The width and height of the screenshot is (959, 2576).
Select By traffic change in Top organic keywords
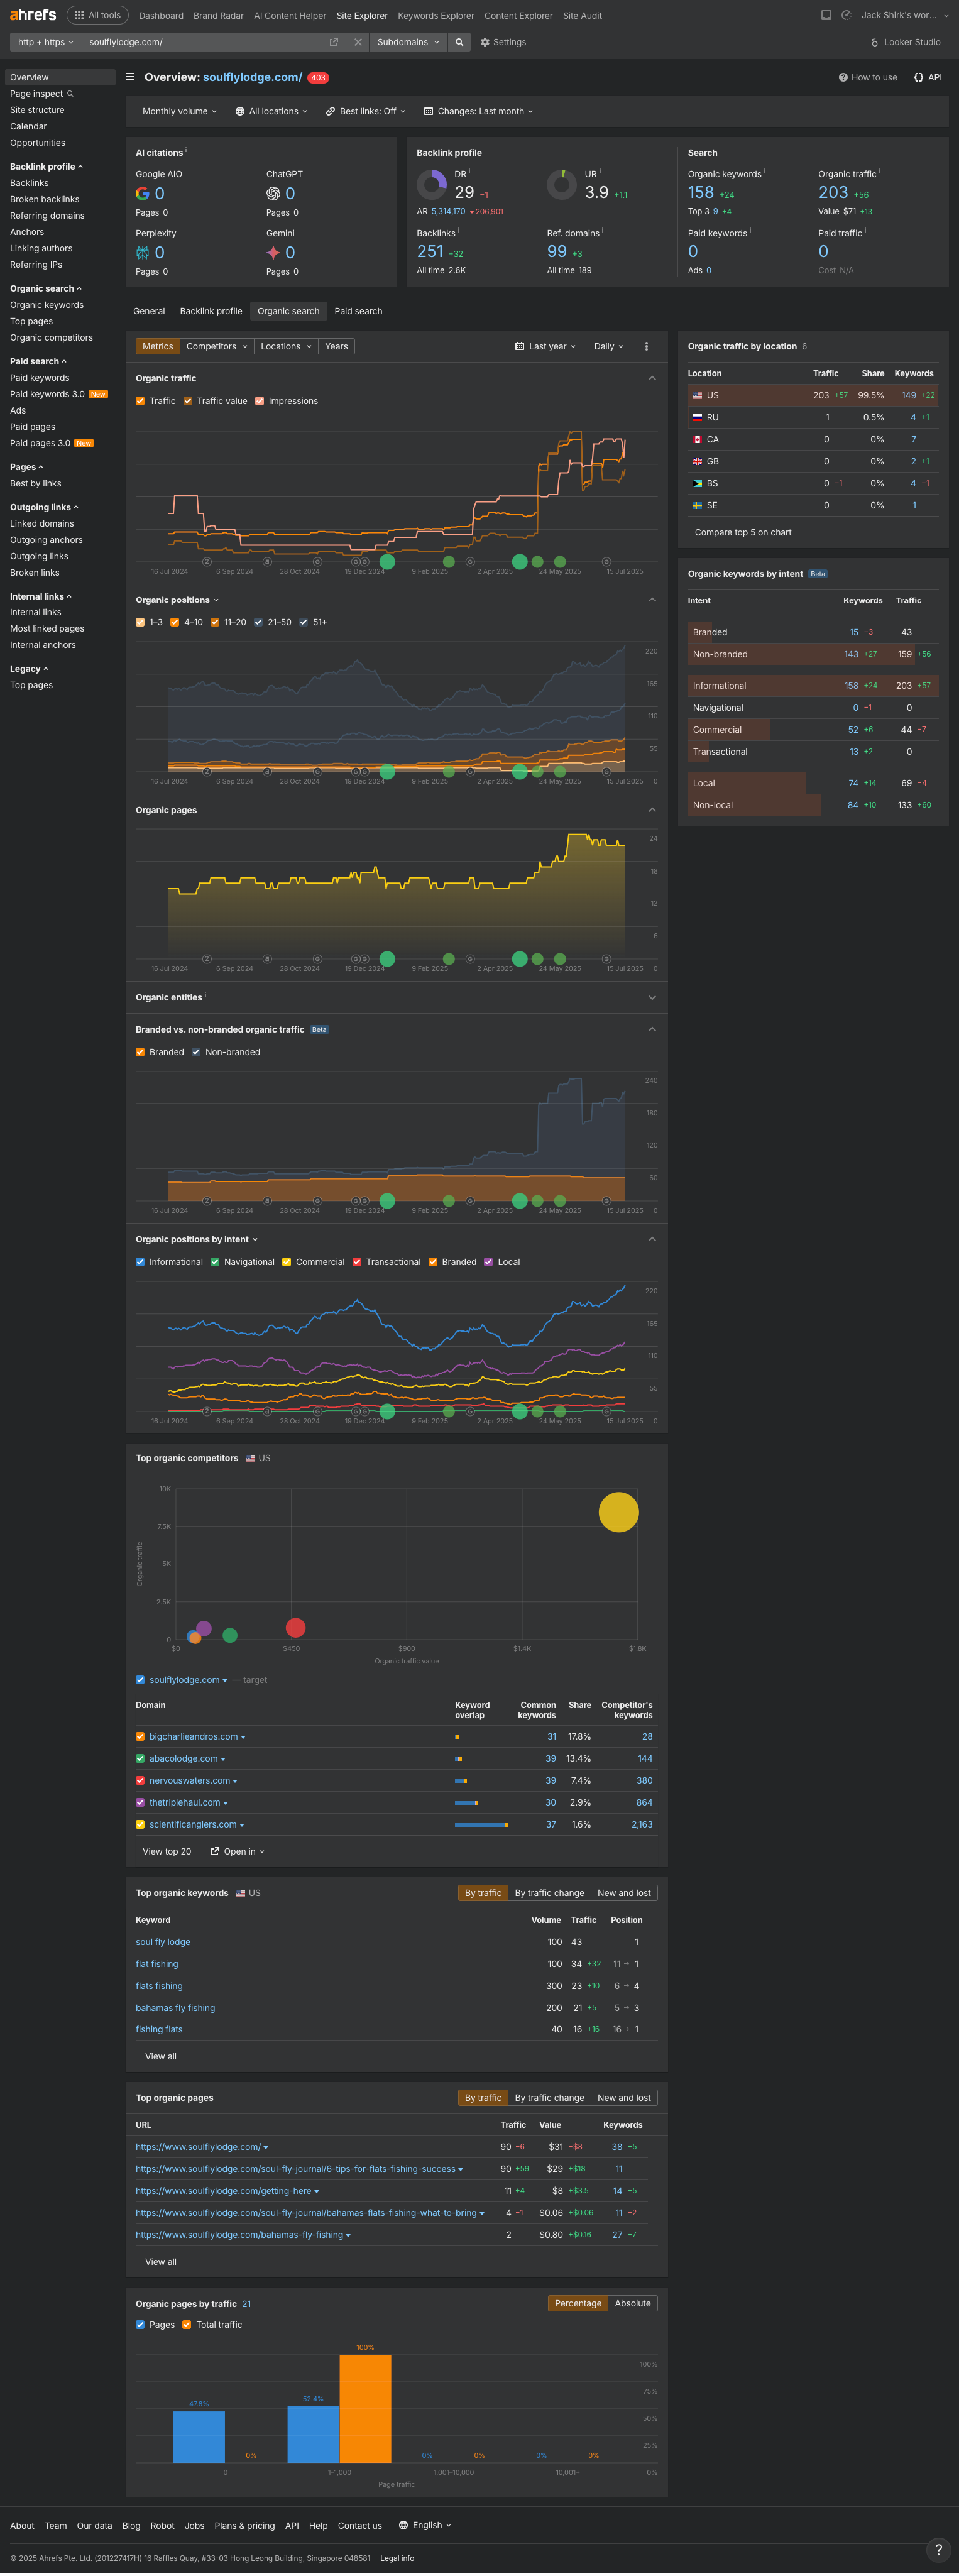pos(549,1892)
